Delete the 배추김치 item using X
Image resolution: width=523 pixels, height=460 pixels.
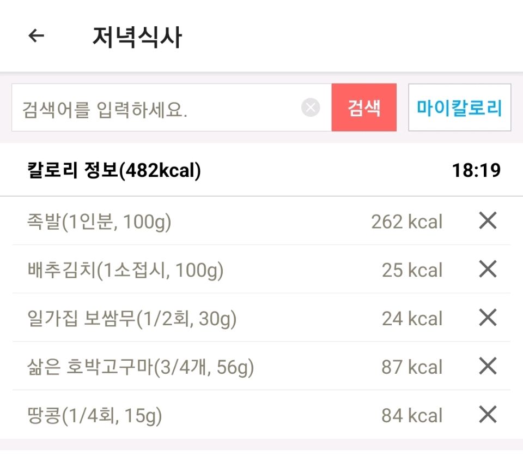click(488, 269)
